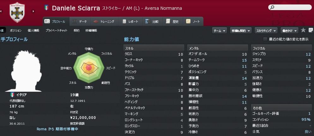This screenshot has height=136, width=314.
Task: Open the スカウティング dropdown
Action: 266,30
